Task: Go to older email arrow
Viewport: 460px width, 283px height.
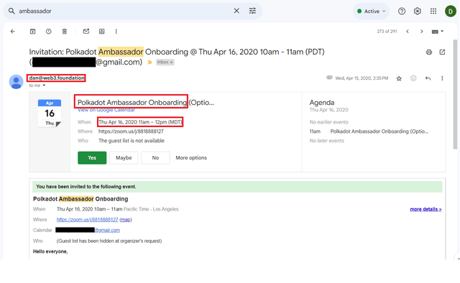Action: [422, 32]
